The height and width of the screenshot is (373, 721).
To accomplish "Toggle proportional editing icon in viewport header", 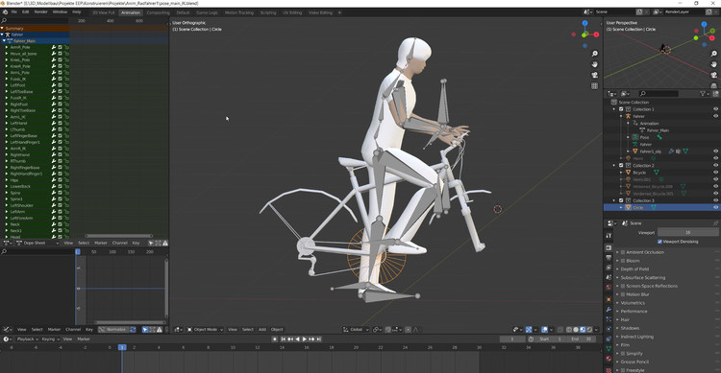I will [408, 330].
